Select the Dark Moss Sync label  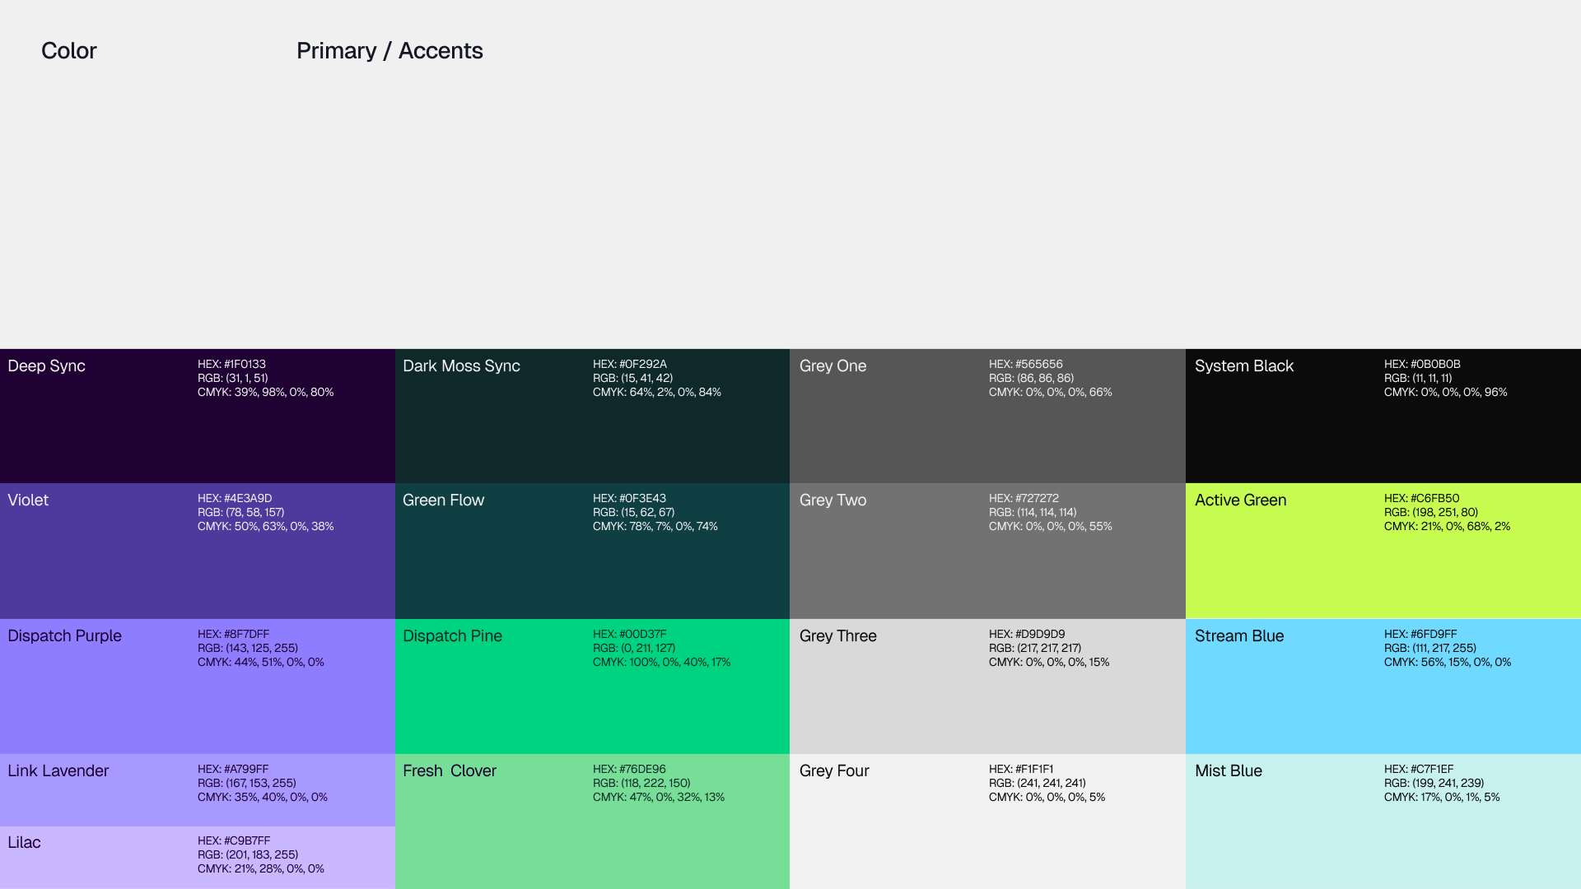pos(461,366)
